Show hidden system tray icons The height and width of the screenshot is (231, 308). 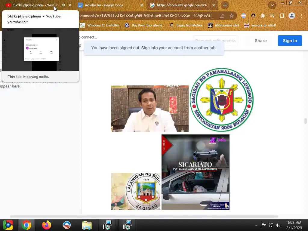[256, 225]
